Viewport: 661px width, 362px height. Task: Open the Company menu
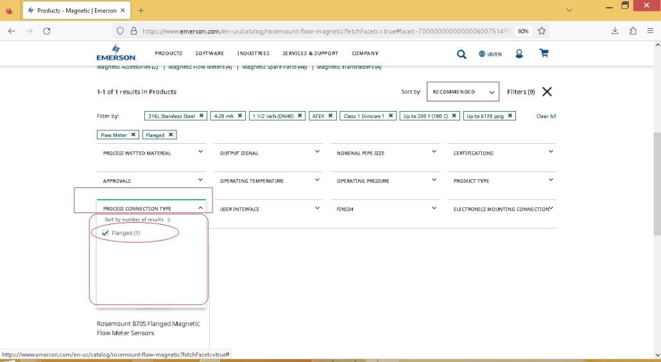click(x=365, y=53)
